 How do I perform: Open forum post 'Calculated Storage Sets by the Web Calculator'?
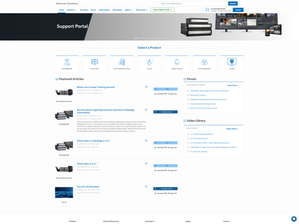(209, 100)
